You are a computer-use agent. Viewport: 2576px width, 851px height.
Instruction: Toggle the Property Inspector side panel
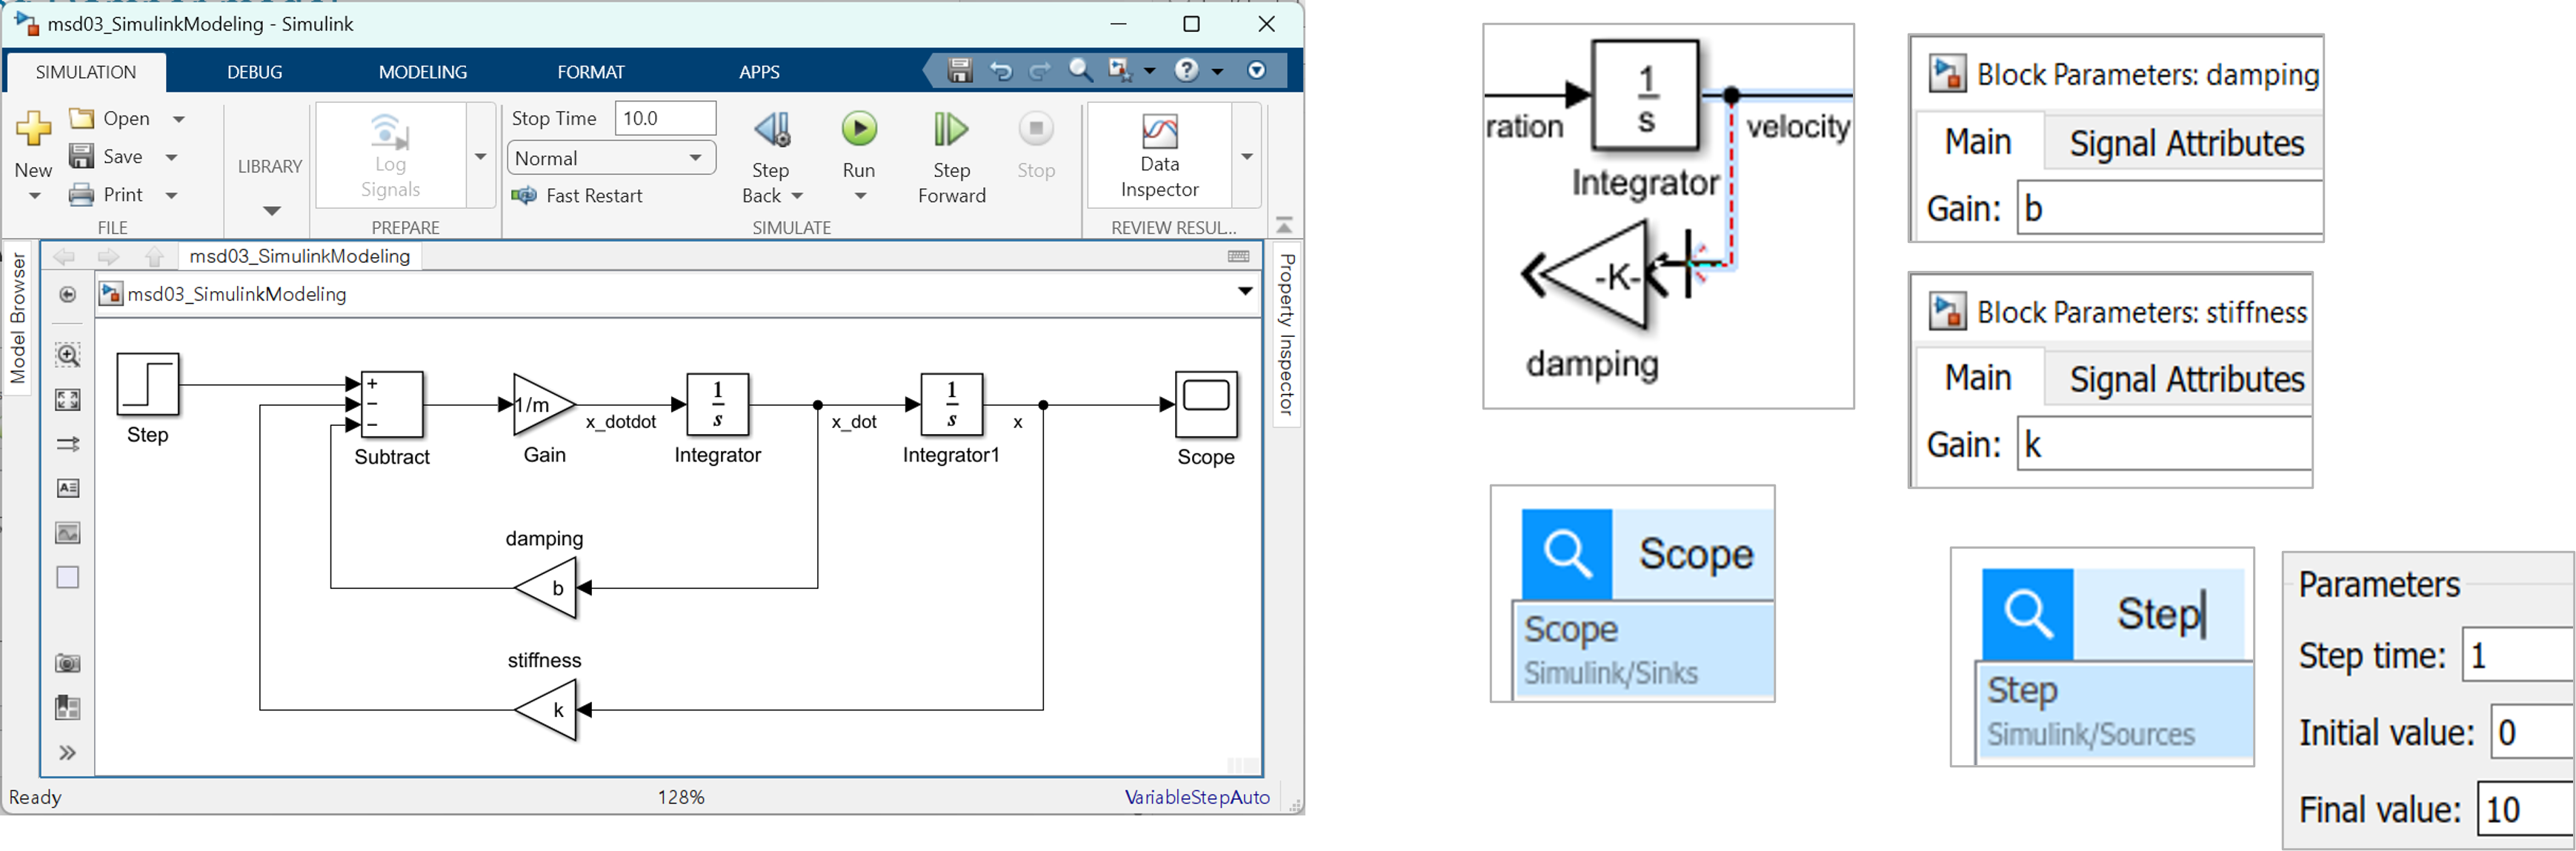click(x=1287, y=333)
